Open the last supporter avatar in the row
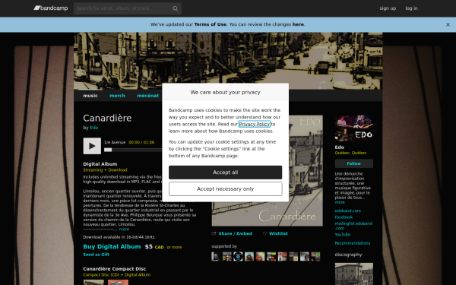The image size is (456, 285). click(x=315, y=257)
